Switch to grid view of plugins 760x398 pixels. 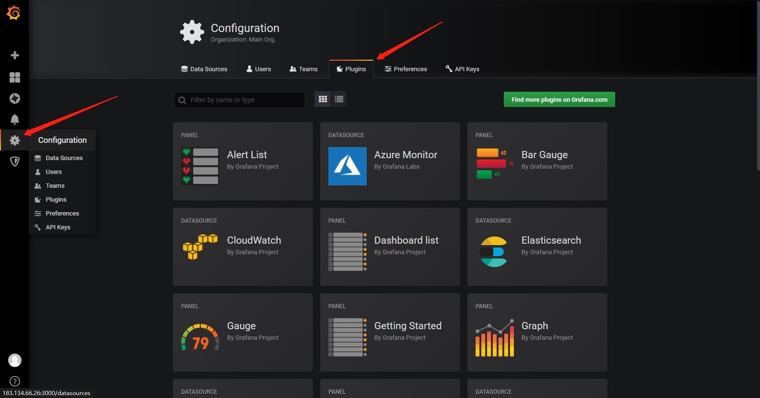[x=323, y=99]
